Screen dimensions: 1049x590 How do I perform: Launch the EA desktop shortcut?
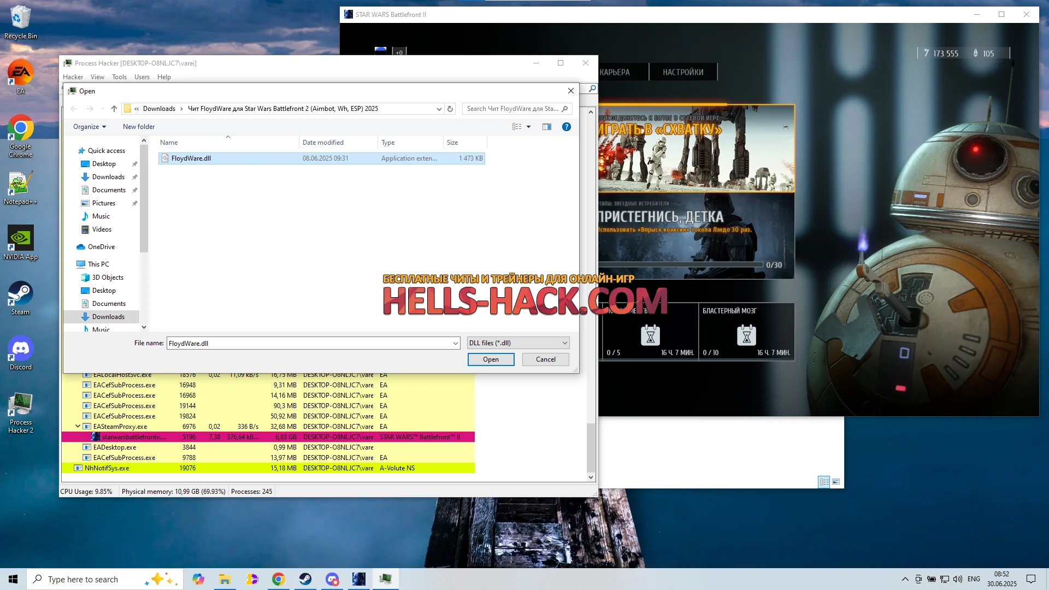(21, 77)
